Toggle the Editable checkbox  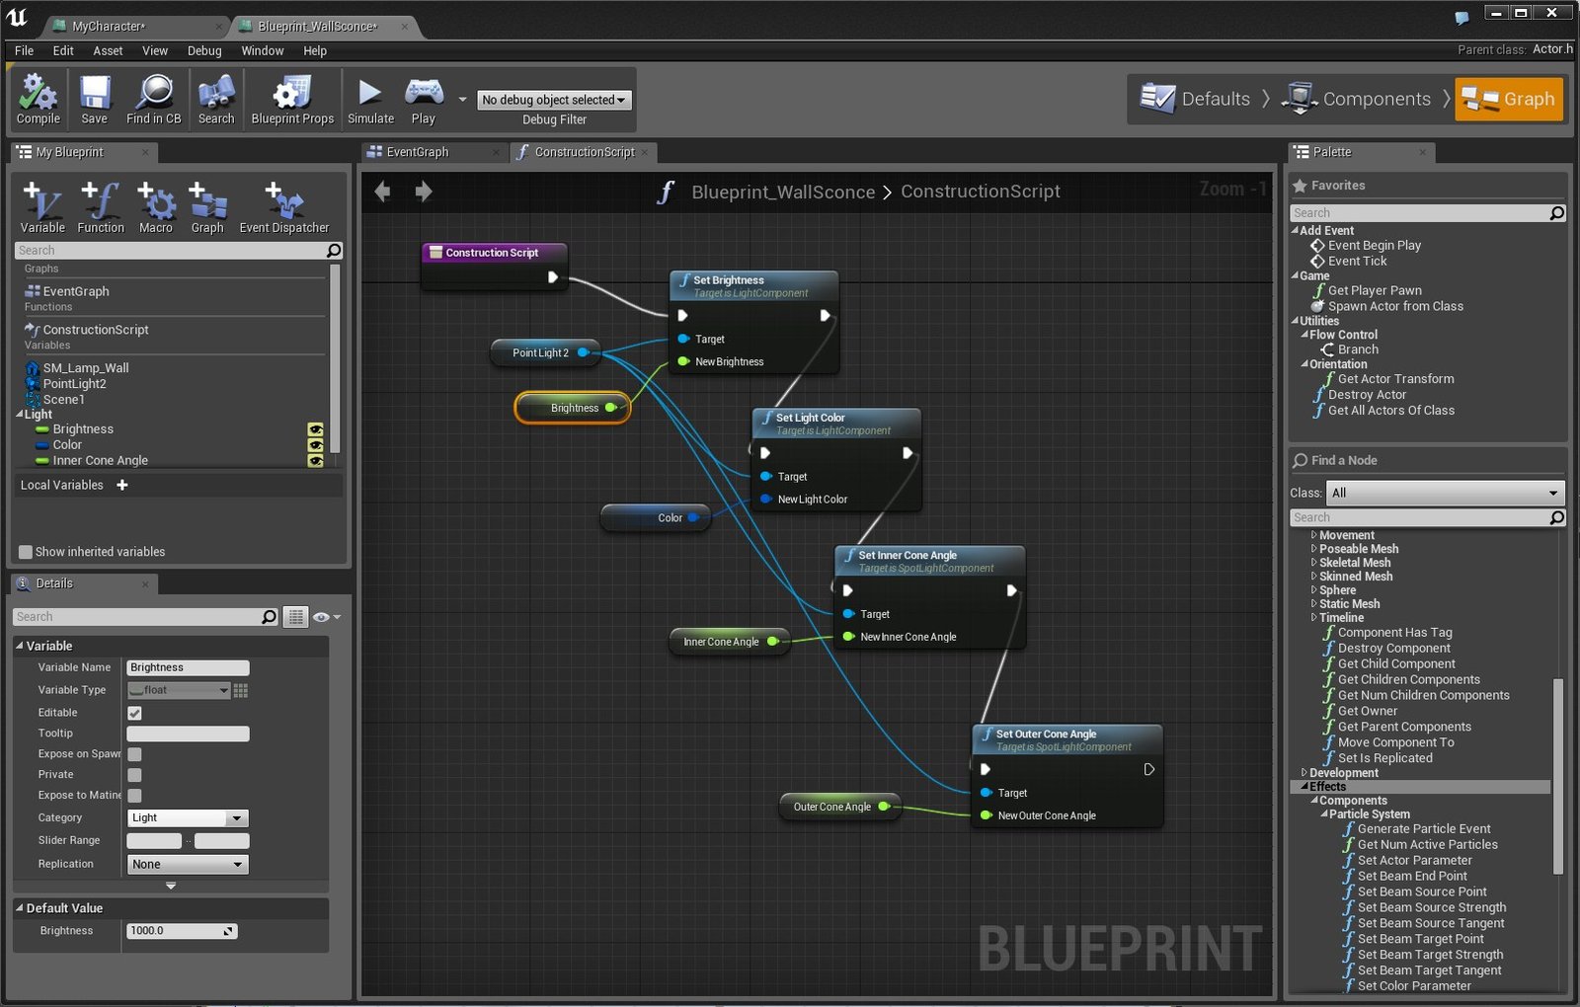[x=135, y=713]
